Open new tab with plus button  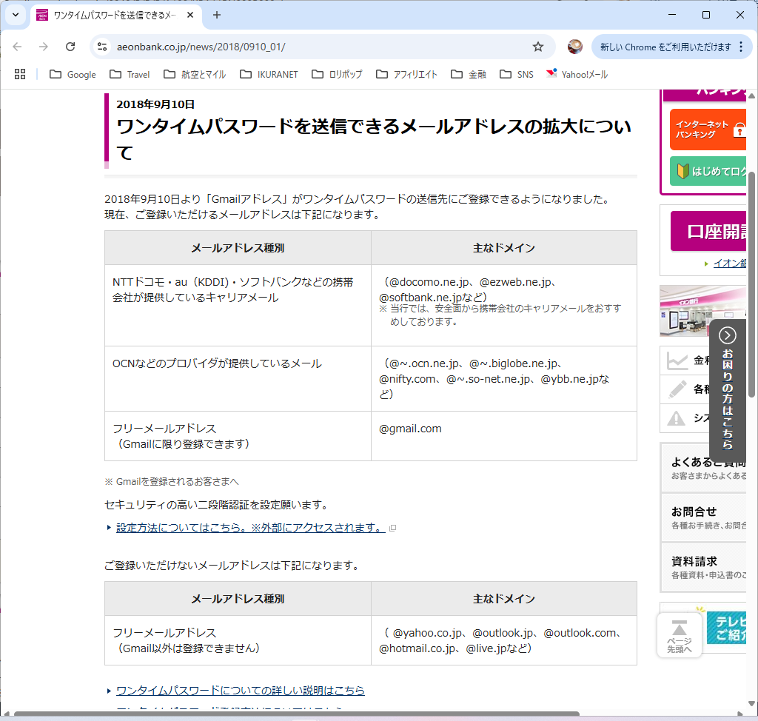click(x=217, y=15)
